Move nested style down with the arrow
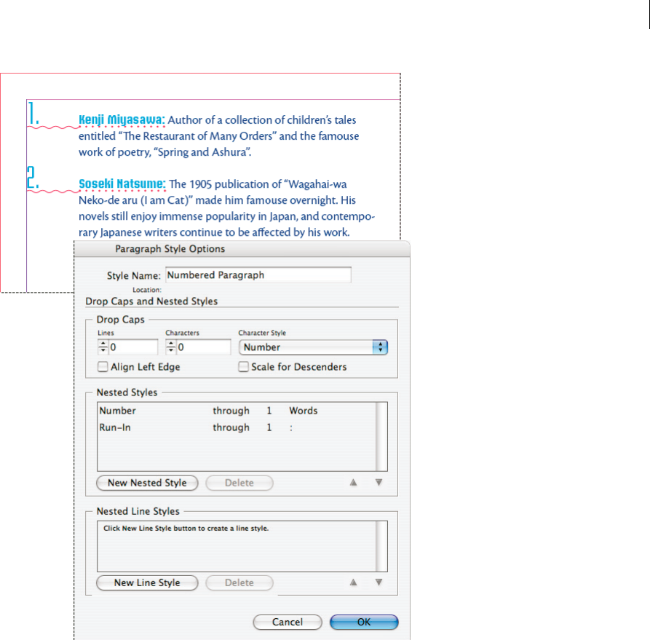 pyautogui.click(x=379, y=483)
